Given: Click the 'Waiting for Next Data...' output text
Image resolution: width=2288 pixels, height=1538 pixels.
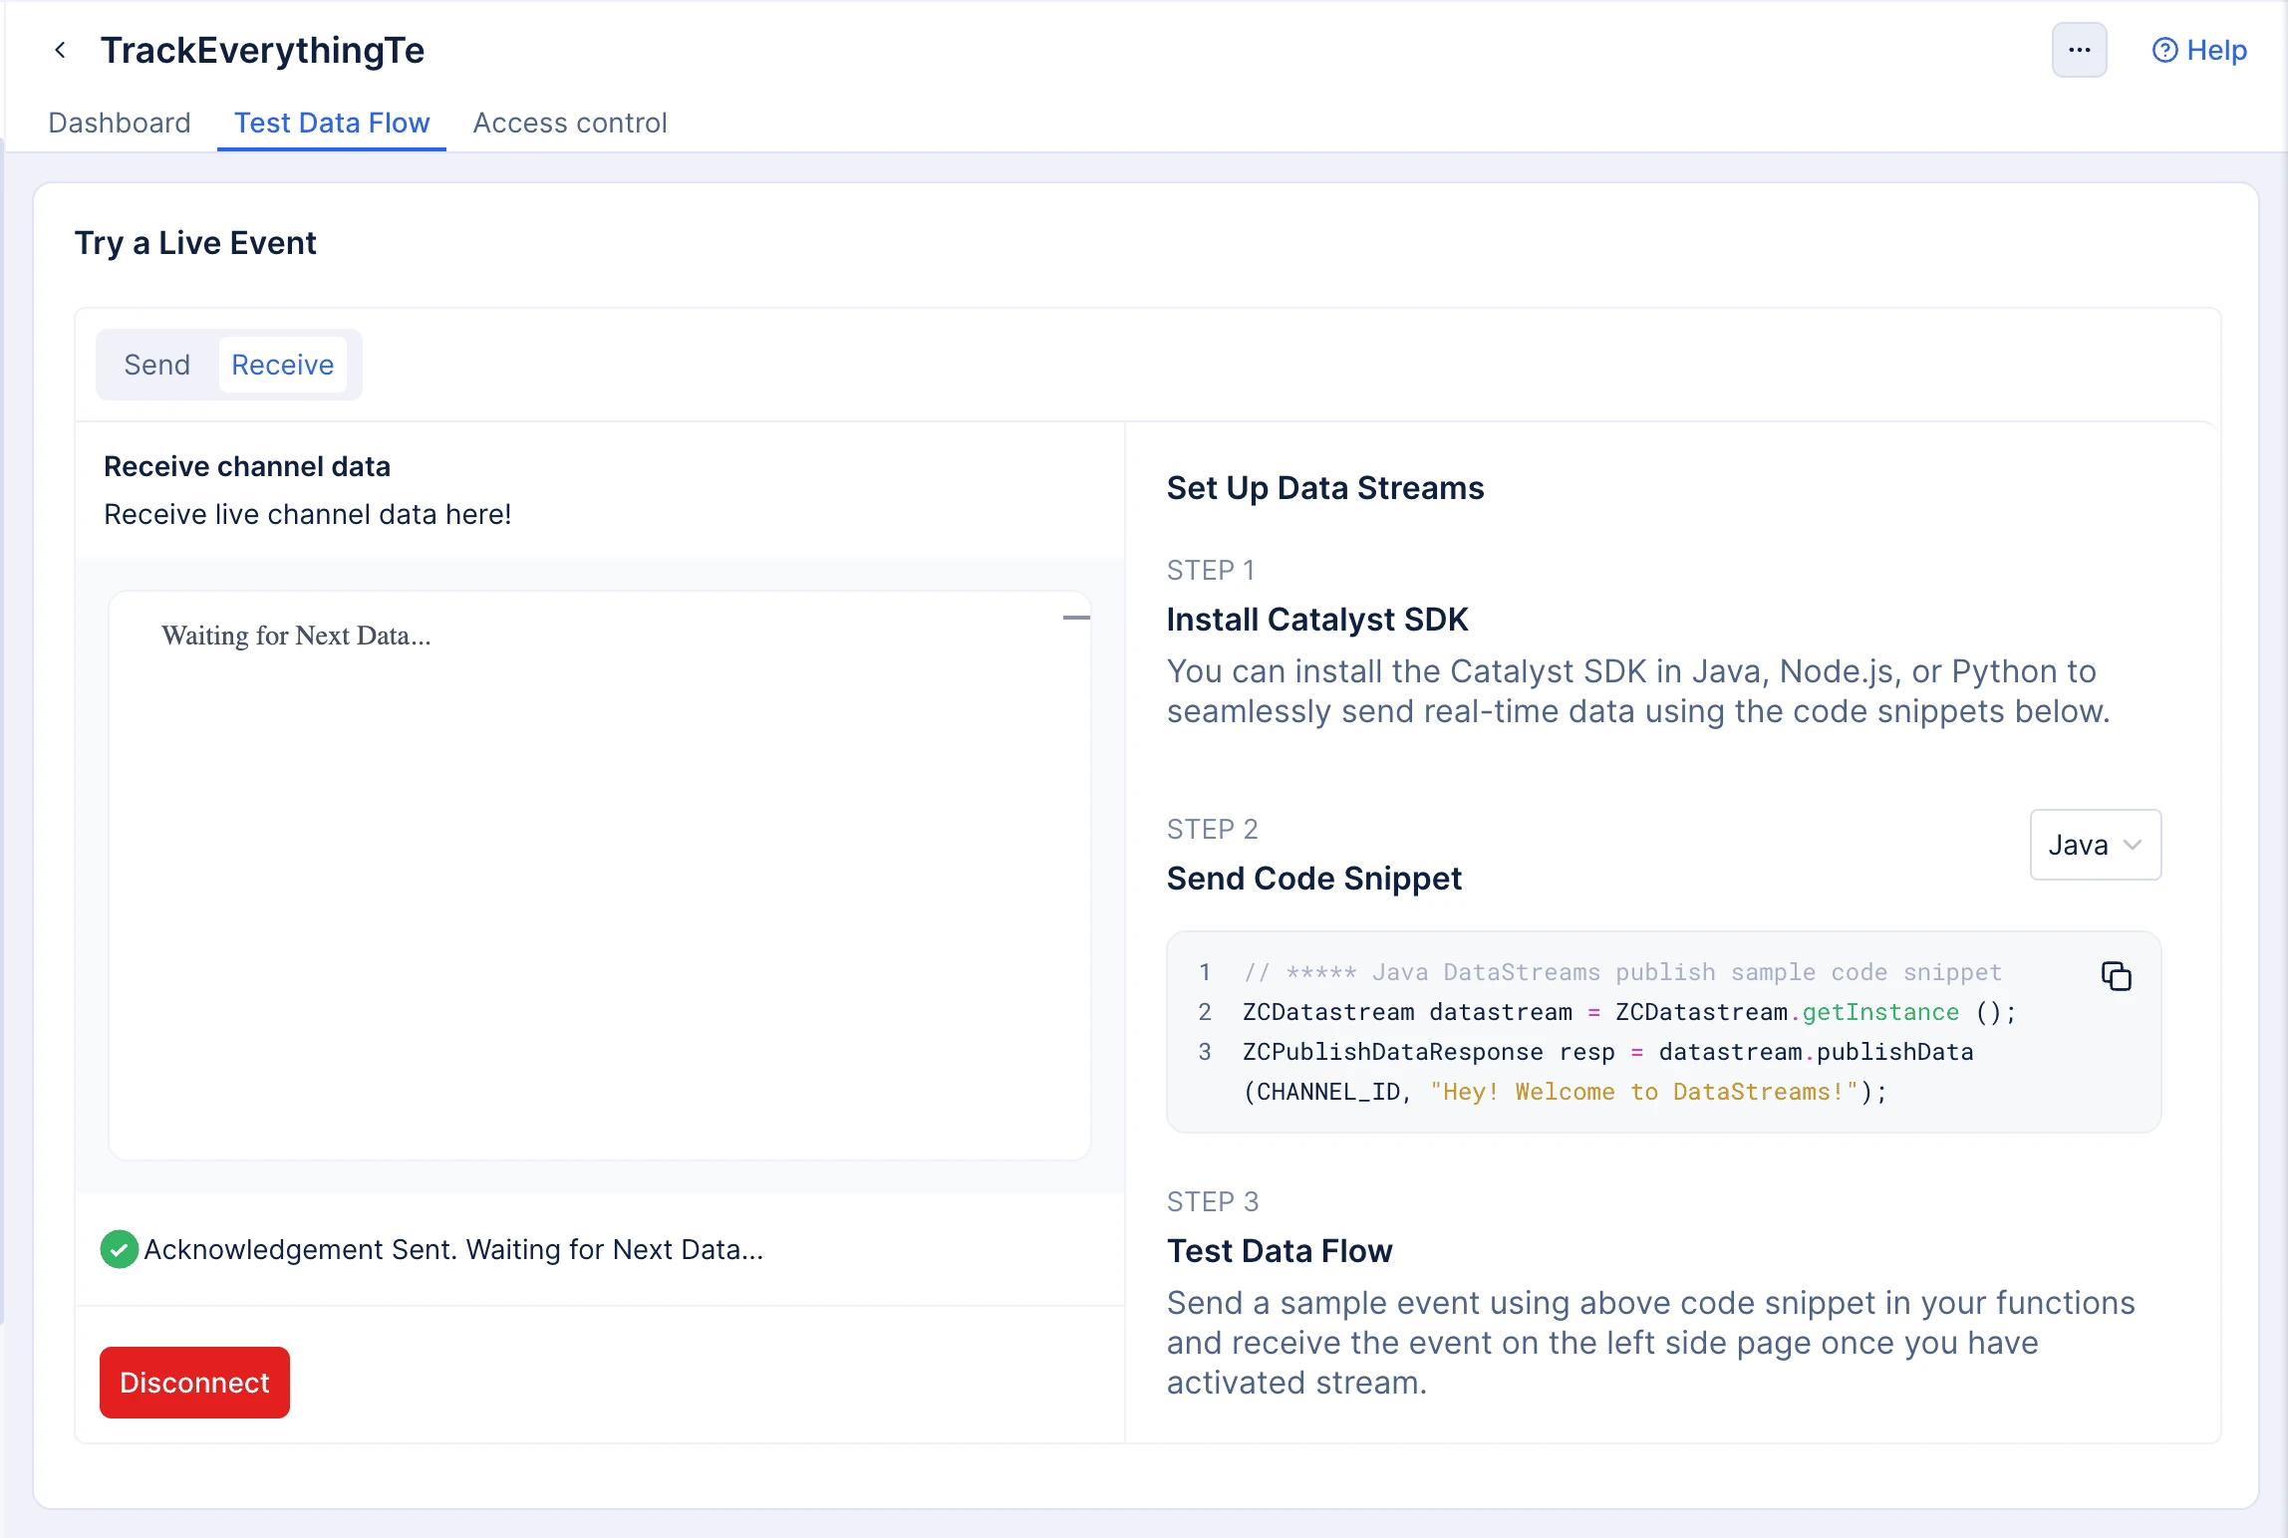Looking at the screenshot, I should pos(296,636).
